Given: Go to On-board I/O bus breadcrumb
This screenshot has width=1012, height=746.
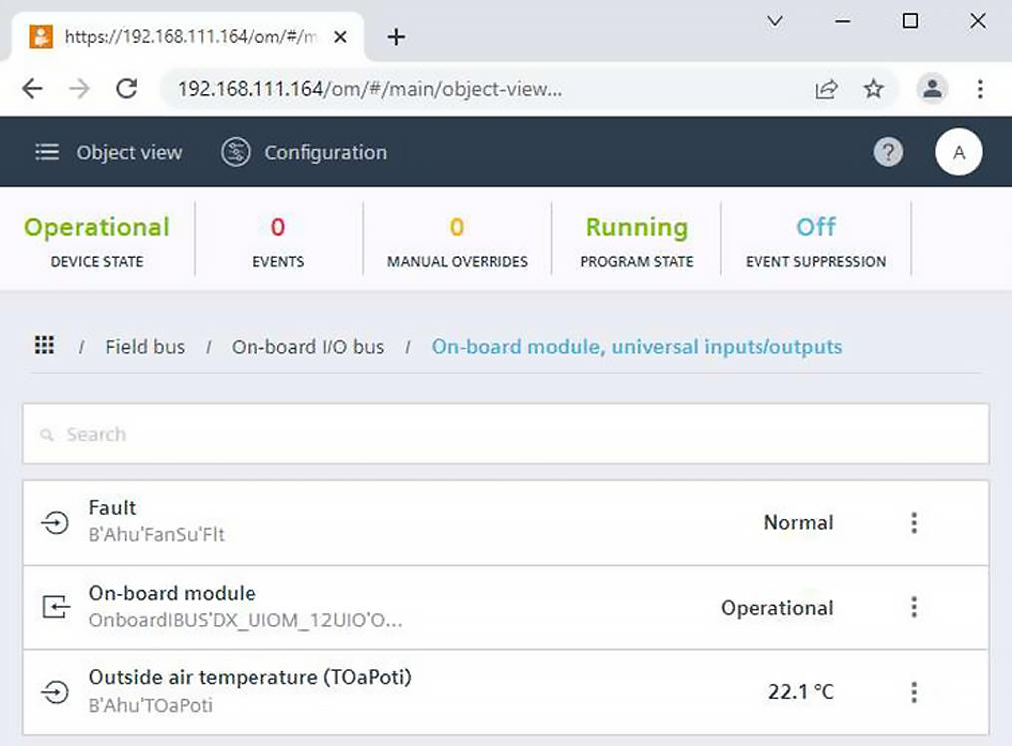Looking at the screenshot, I should click(x=307, y=347).
